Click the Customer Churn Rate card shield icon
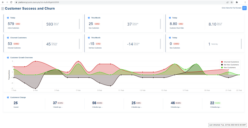Viewport: 248px width, 128px height. click(x=170, y=18)
